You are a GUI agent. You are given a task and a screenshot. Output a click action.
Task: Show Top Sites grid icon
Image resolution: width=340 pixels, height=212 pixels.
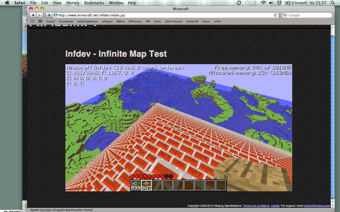(40, 21)
